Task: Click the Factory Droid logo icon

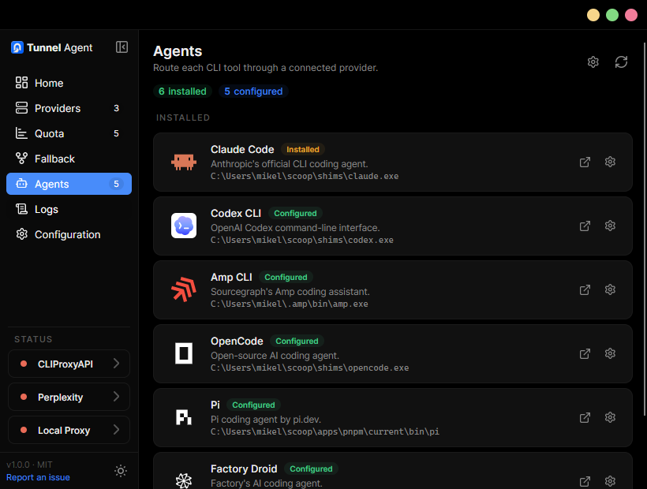Action: (184, 480)
